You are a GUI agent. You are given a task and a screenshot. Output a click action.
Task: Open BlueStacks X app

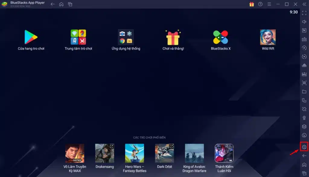pyautogui.click(x=221, y=37)
